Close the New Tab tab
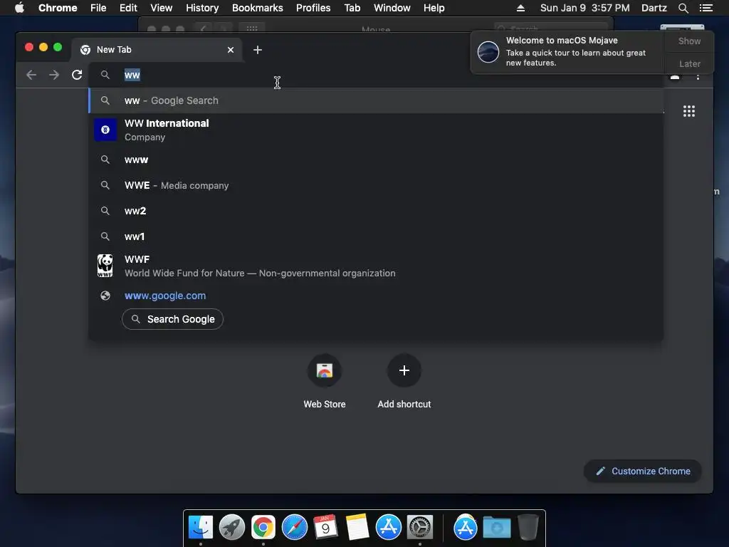Image resolution: width=729 pixels, height=547 pixels. 231,50
